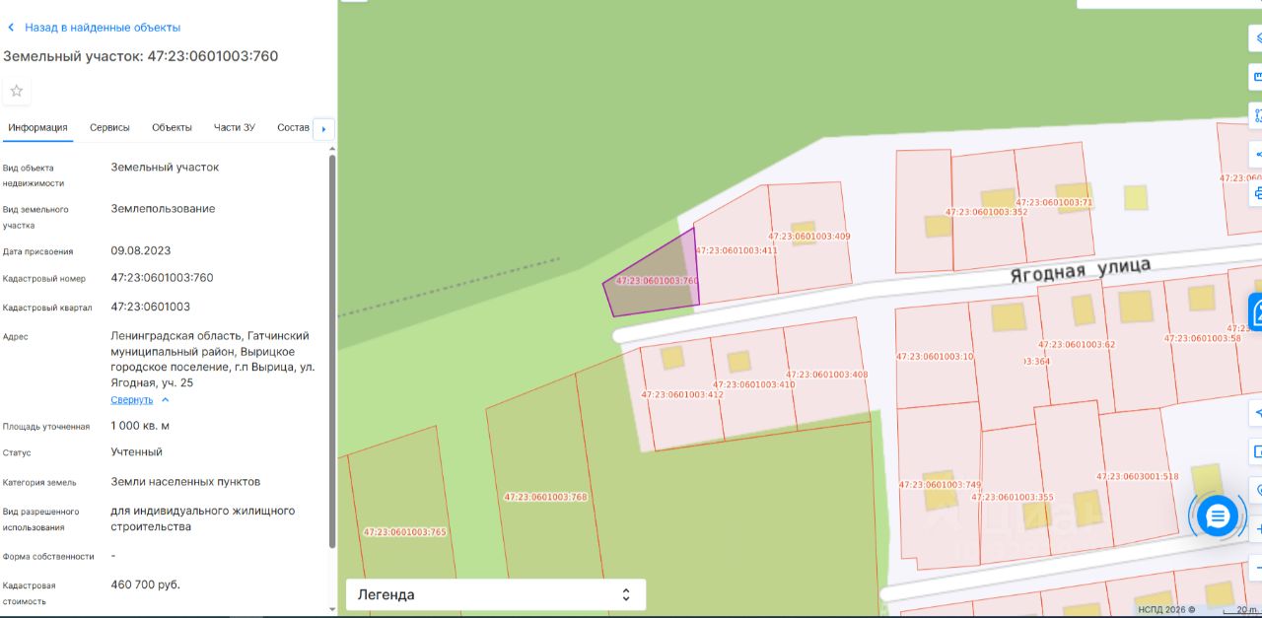
Task: Click the cadastral cost value '460 700 руб.'
Action: (x=146, y=584)
